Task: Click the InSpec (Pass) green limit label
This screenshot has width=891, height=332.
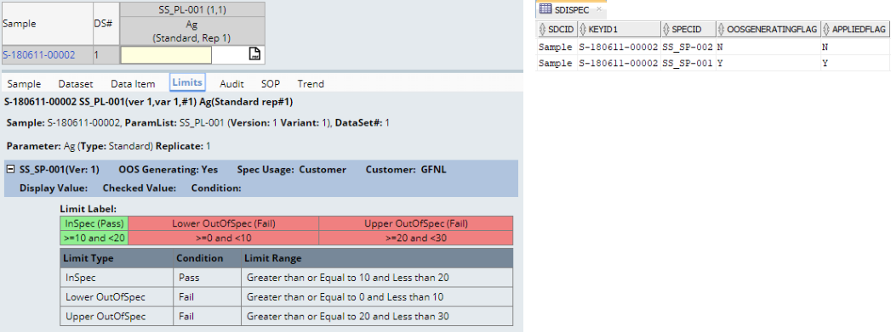Action: point(94,223)
